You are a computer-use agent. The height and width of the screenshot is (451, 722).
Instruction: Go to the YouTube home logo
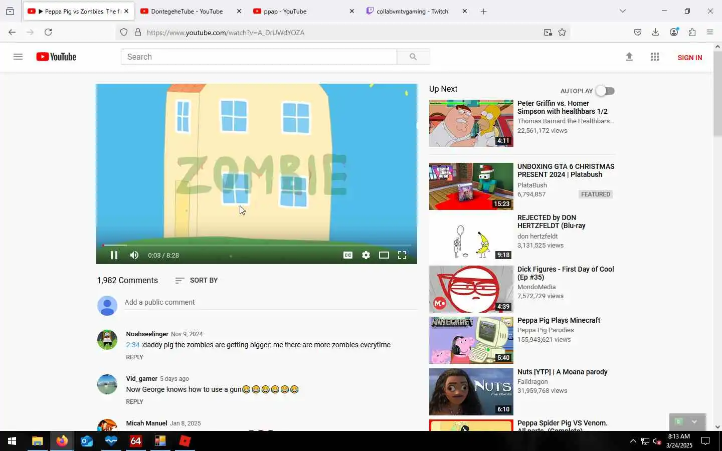point(56,57)
